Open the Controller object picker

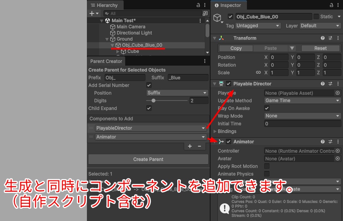(338, 151)
